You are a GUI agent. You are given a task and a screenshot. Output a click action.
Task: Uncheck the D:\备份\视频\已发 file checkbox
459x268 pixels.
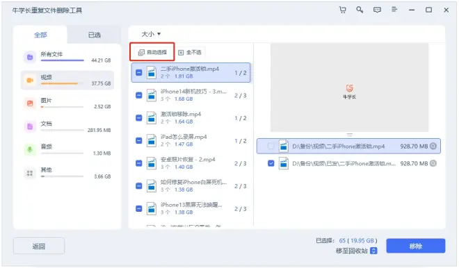click(271, 163)
